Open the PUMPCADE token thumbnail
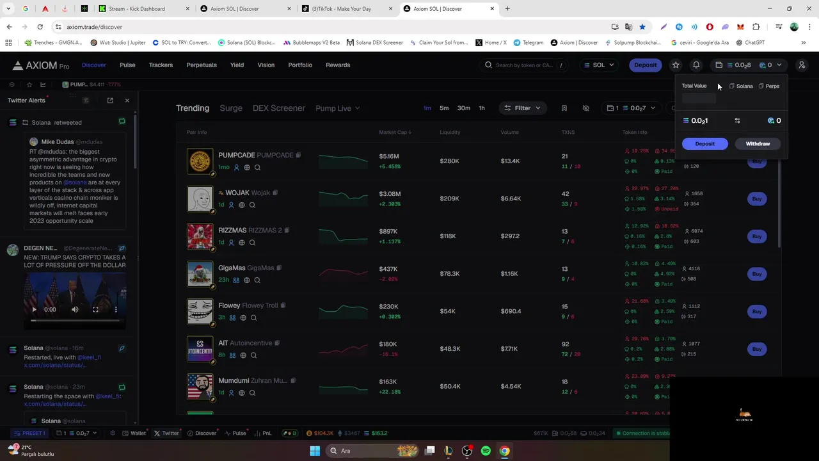The width and height of the screenshot is (819, 461). pyautogui.click(x=200, y=161)
